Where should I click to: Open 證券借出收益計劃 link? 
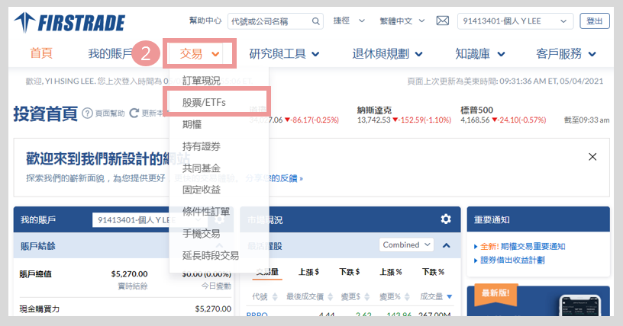512,260
